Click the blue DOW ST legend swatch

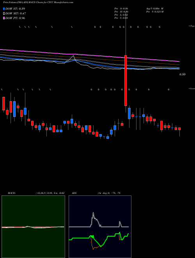4,9
